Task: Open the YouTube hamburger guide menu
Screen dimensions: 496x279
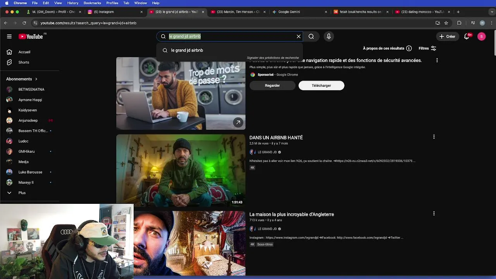Action: click(x=9, y=36)
